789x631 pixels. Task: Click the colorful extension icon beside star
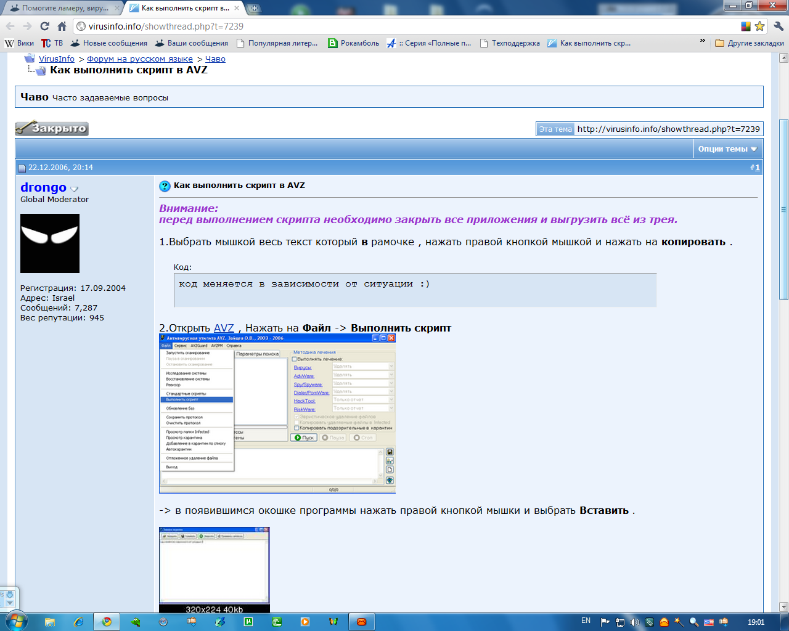click(746, 26)
